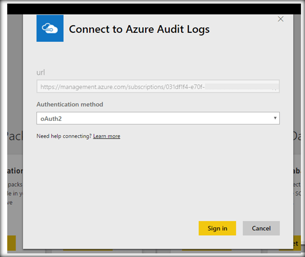
Task: Click the background Pack heading at left
Action: click(x=12, y=137)
